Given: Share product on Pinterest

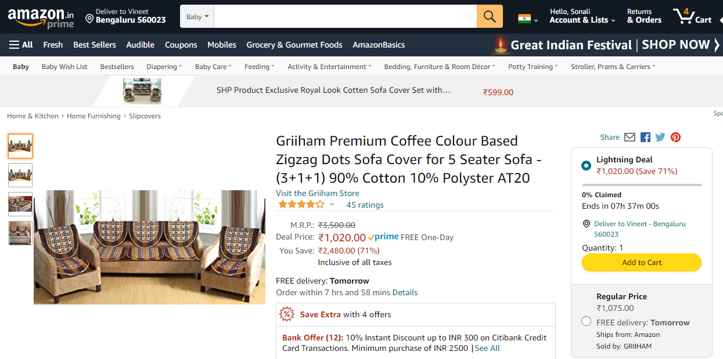Looking at the screenshot, I should 675,137.
